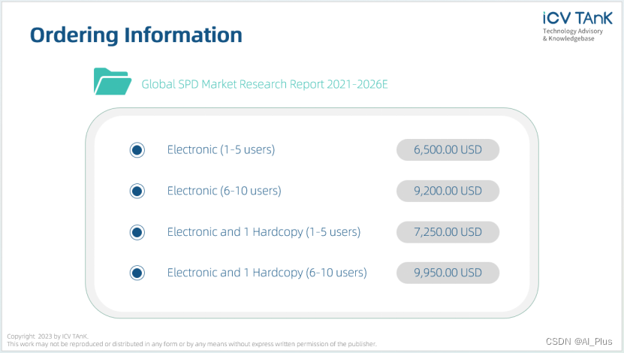624x353 pixels.
Task: Select the Electronic (6-10 users) radio button
Action: tap(137, 191)
